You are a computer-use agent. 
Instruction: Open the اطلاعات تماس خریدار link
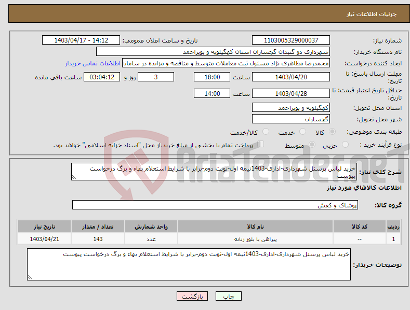(x=92, y=63)
